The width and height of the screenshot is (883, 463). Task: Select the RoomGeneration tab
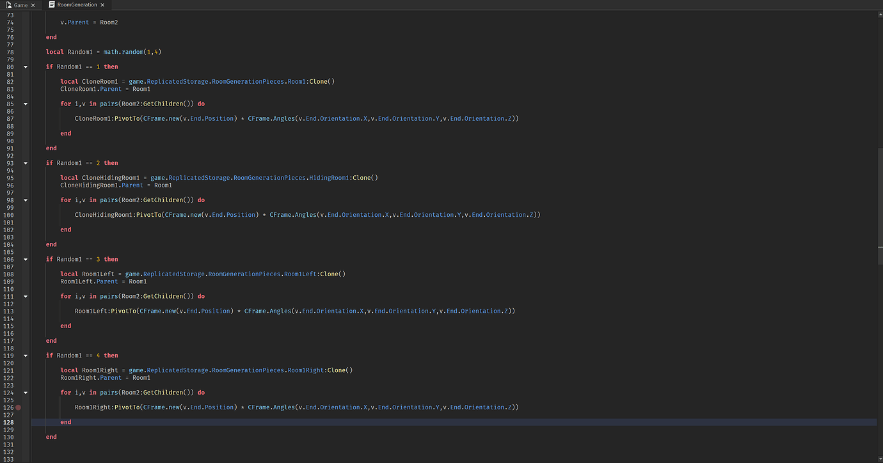coord(77,4)
